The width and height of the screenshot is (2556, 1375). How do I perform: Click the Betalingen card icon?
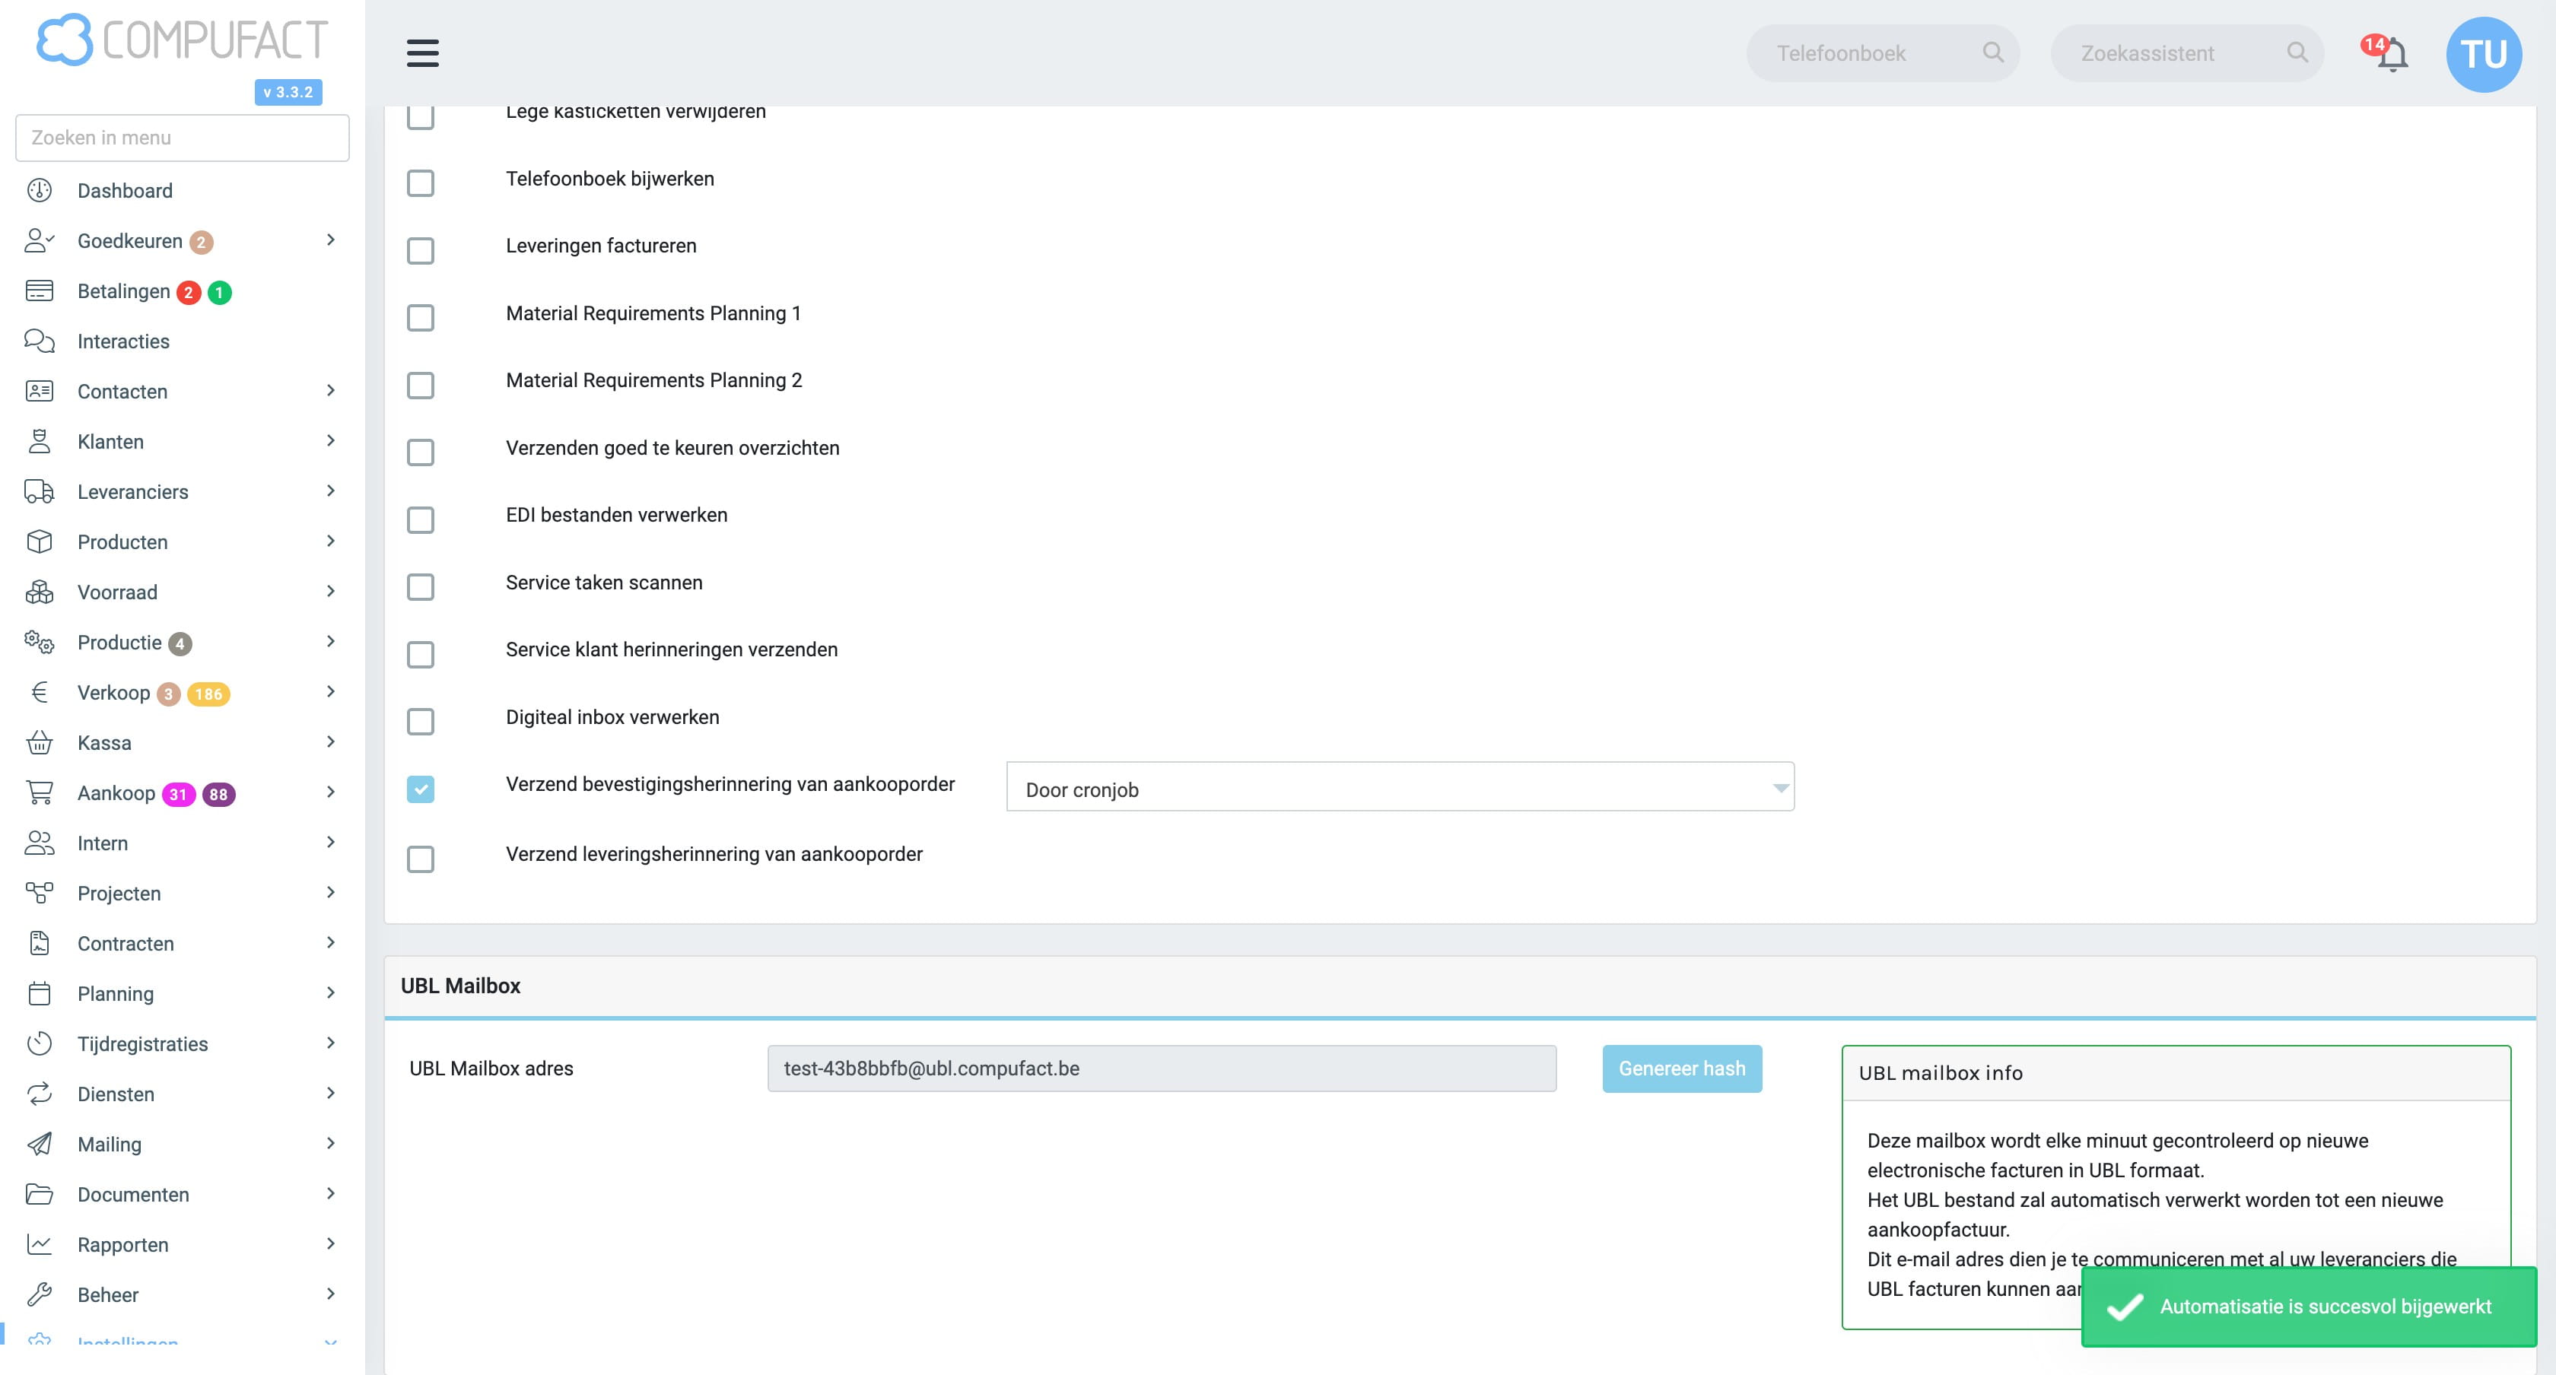pos(40,291)
